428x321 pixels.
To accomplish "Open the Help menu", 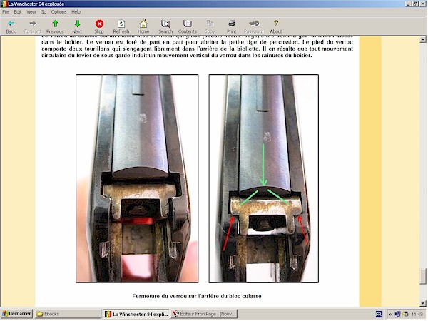I will pos(76,12).
